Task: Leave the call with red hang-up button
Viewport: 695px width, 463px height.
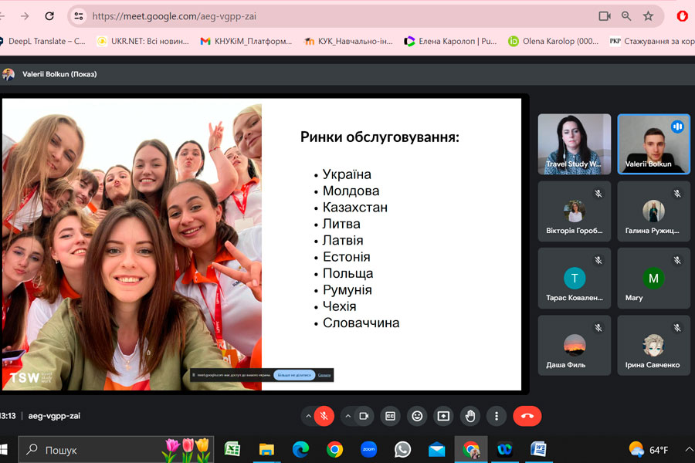Action: 527,416
